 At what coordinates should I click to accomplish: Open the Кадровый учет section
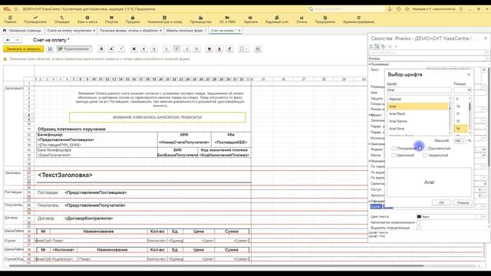point(277,19)
